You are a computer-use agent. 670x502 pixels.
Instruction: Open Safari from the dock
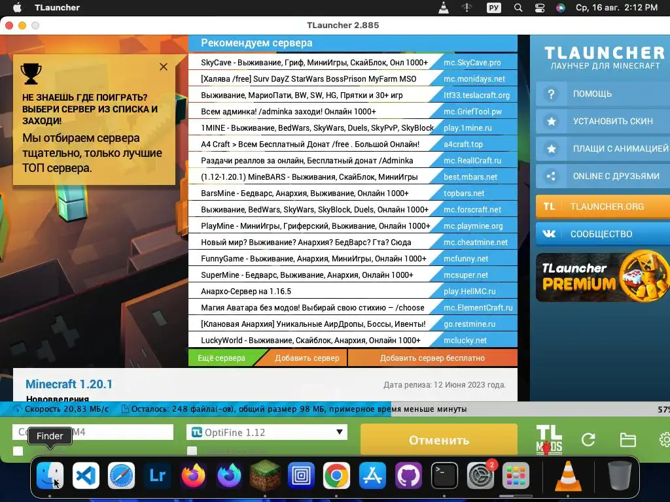(121, 475)
